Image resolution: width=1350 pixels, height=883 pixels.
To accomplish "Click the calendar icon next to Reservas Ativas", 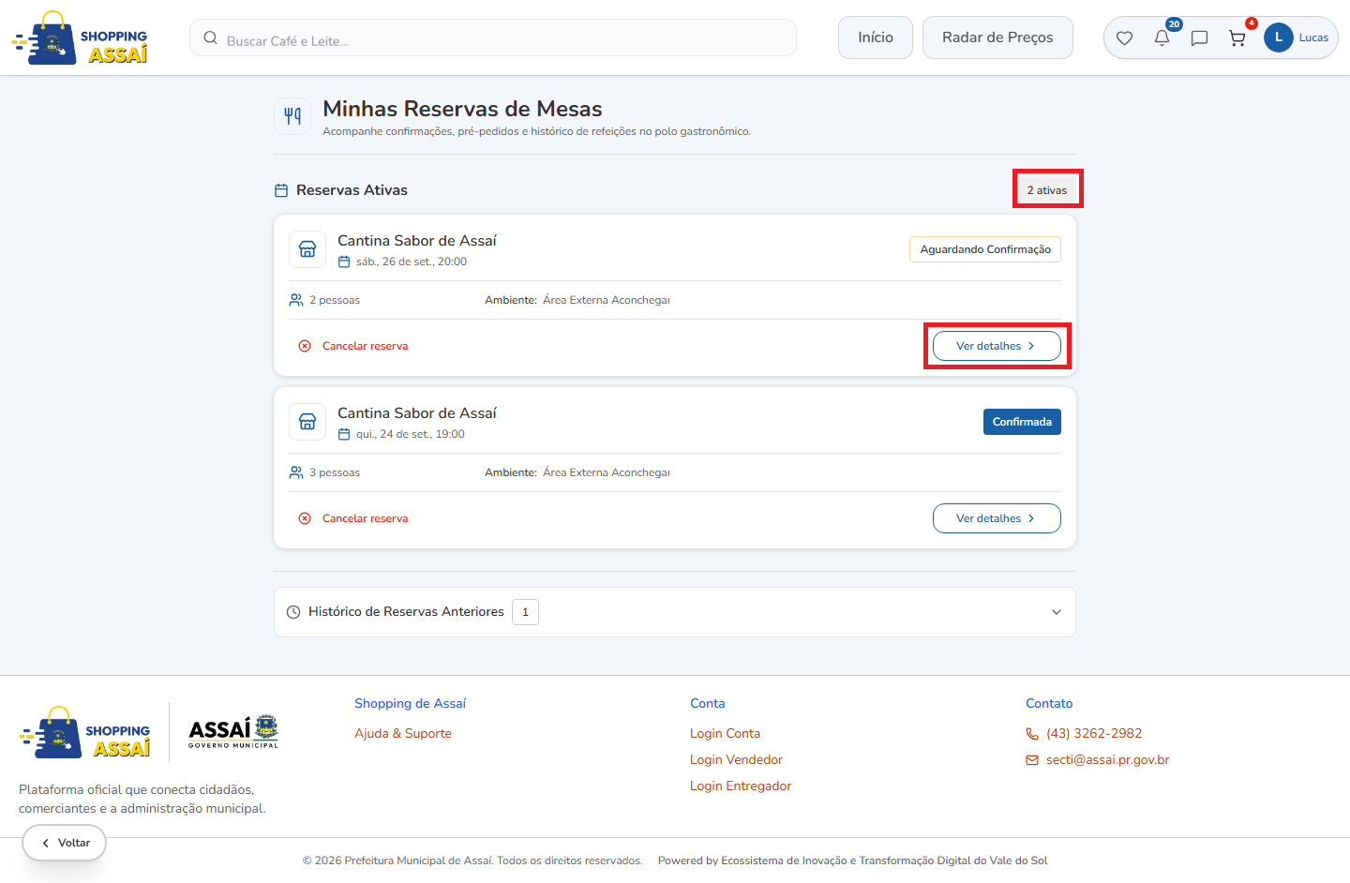I will click(281, 190).
